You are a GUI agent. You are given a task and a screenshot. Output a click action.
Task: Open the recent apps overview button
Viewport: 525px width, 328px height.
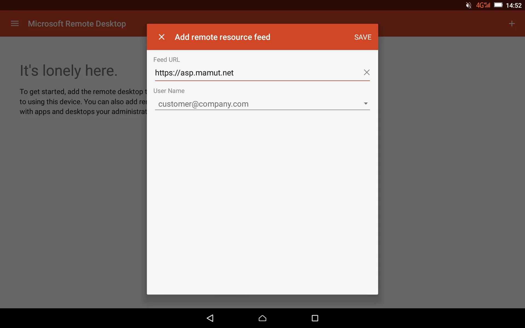[315, 318]
